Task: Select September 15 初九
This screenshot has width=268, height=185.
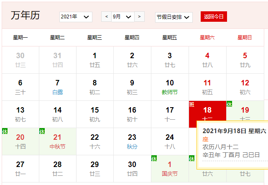Action: pyautogui.click(x=95, y=114)
